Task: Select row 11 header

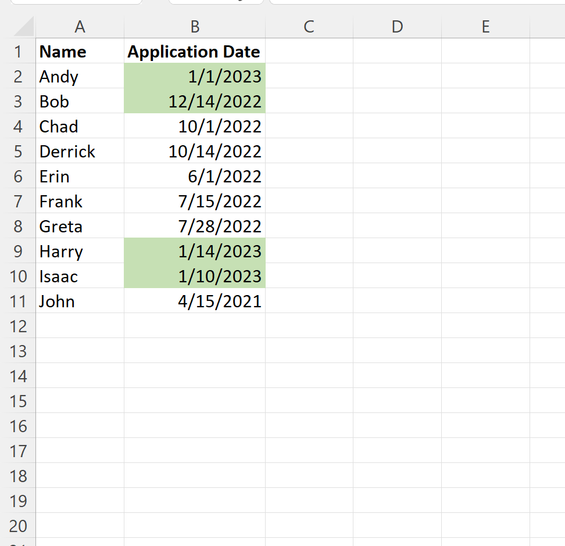Action: tap(18, 300)
